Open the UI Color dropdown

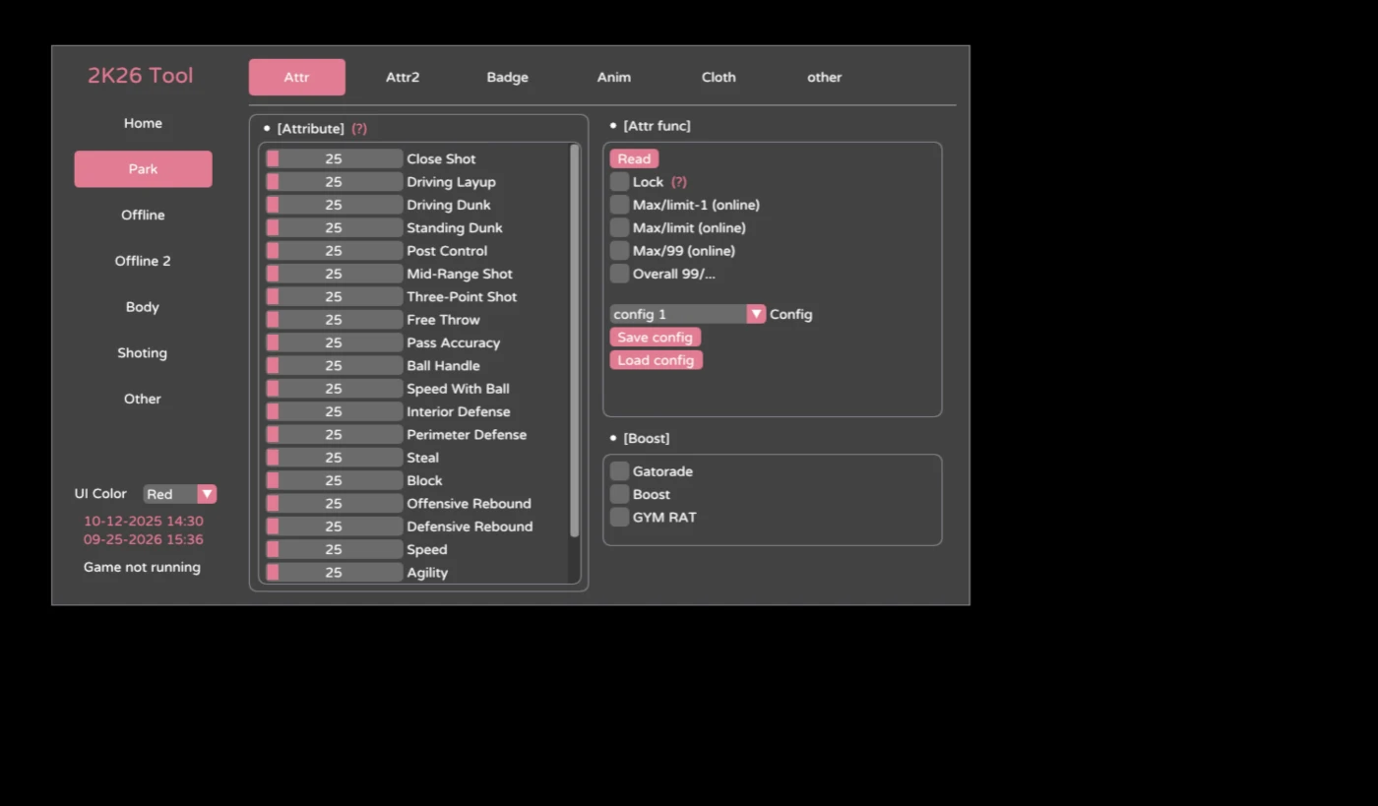point(207,494)
